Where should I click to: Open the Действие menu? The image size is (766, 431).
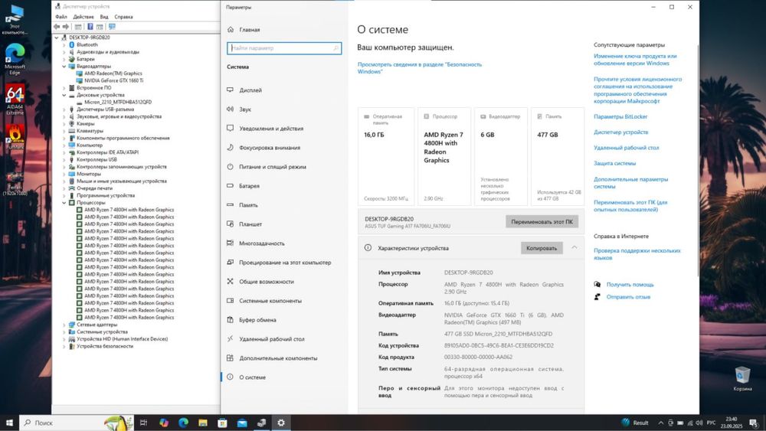pyautogui.click(x=83, y=17)
